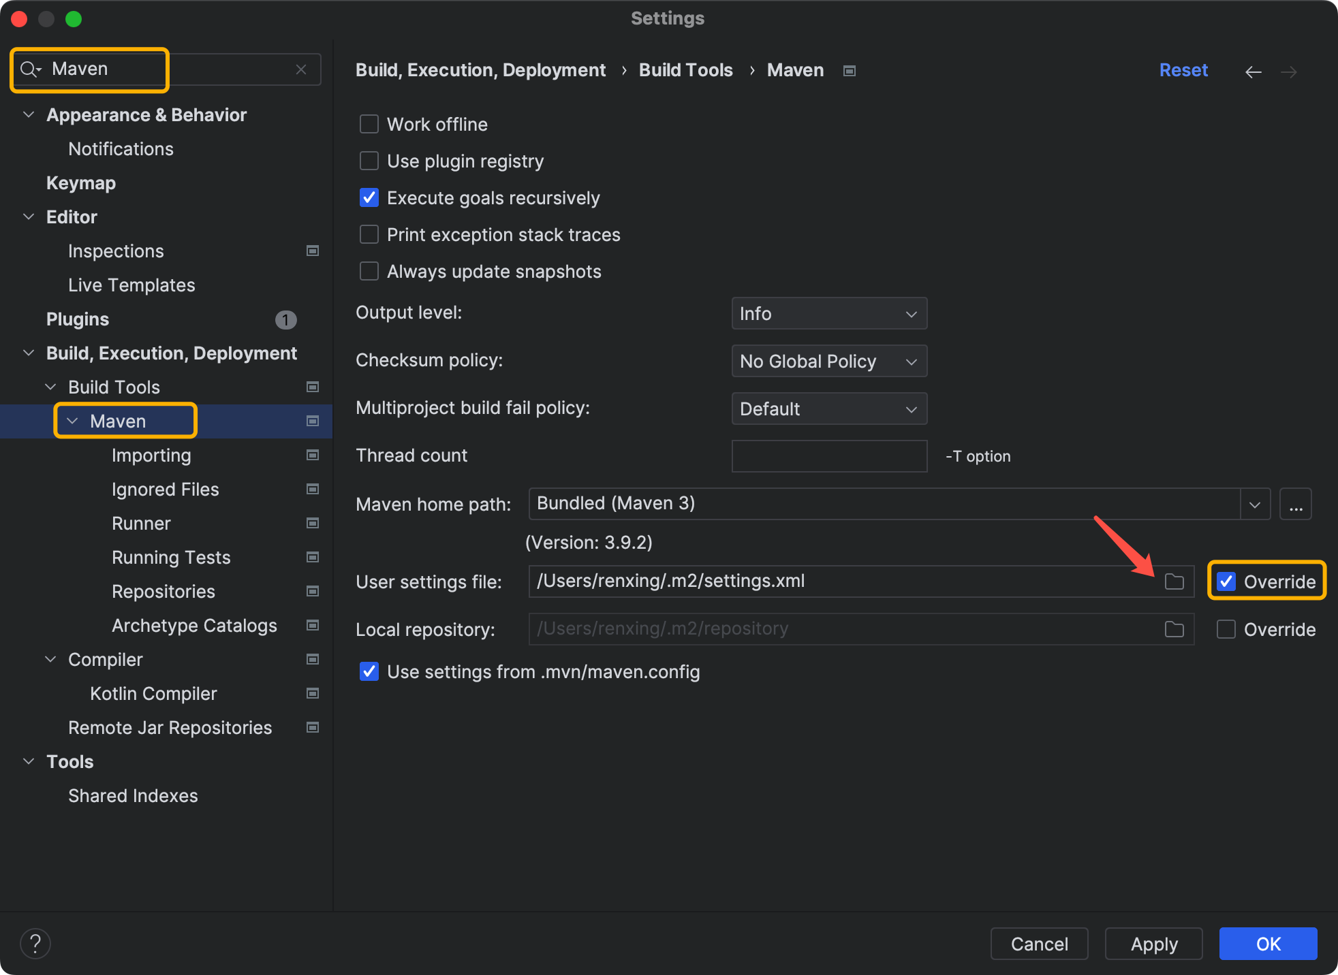Open Kotlin Compiler settings
Viewport: 1338px width, 975px height.
click(153, 694)
